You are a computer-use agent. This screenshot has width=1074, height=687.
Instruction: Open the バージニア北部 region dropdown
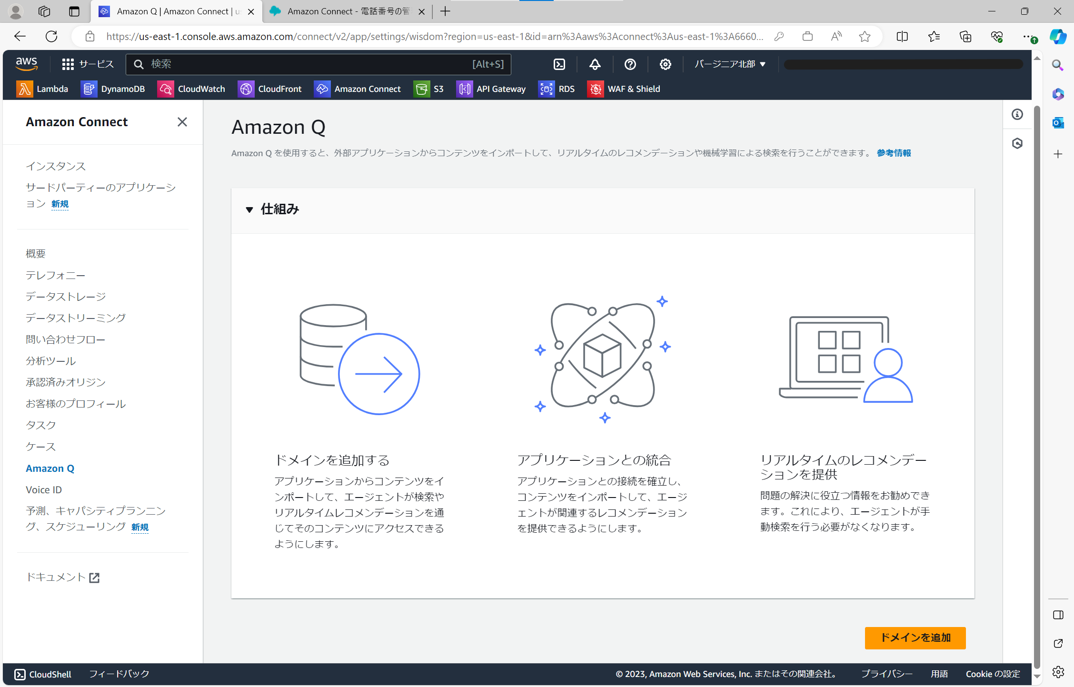(730, 64)
